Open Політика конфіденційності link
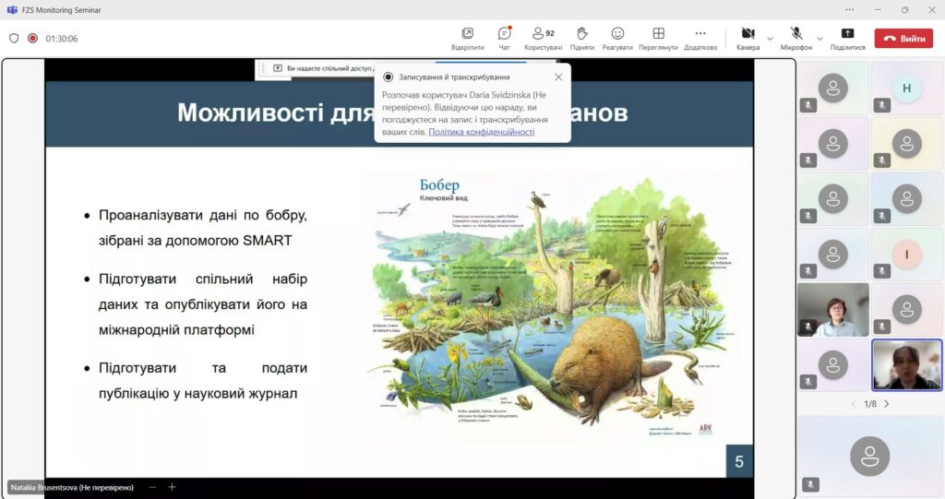Image resolution: width=945 pixels, height=499 pixels. [x=482, y=131]
